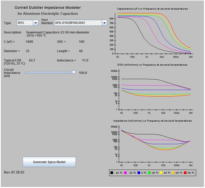Click the red 85 °C legend swatch

[x=185, y=173]
